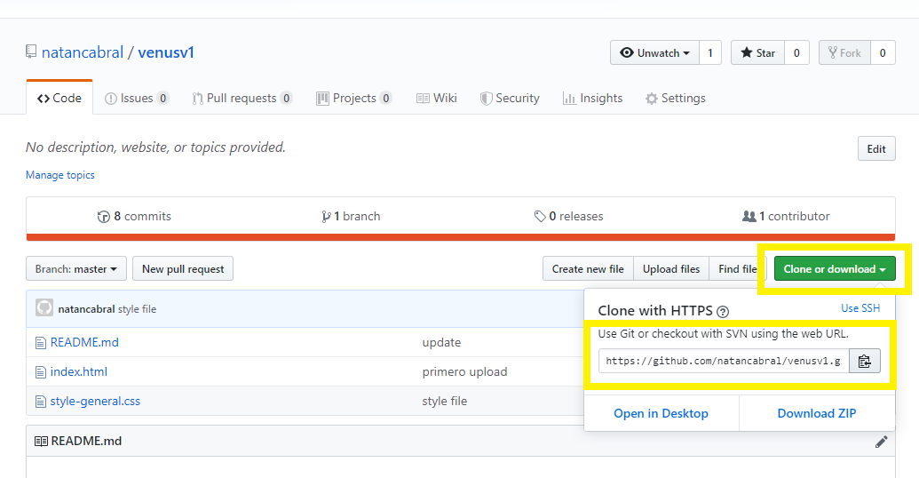Select the HTTPS clone URL field
The width and height of the screenshot is (919, 478).
[x=724, y=361]
